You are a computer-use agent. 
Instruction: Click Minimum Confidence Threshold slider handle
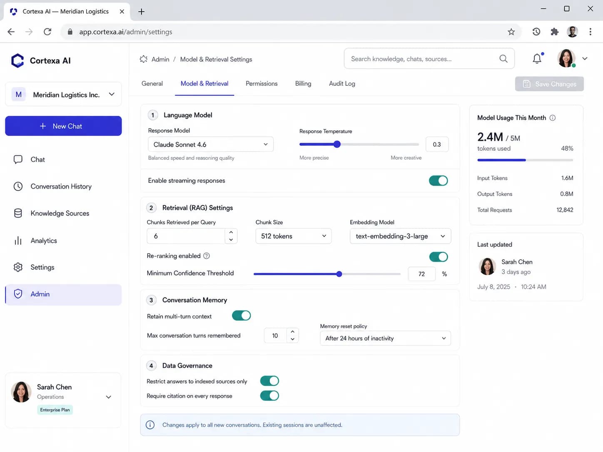[339, 274]
